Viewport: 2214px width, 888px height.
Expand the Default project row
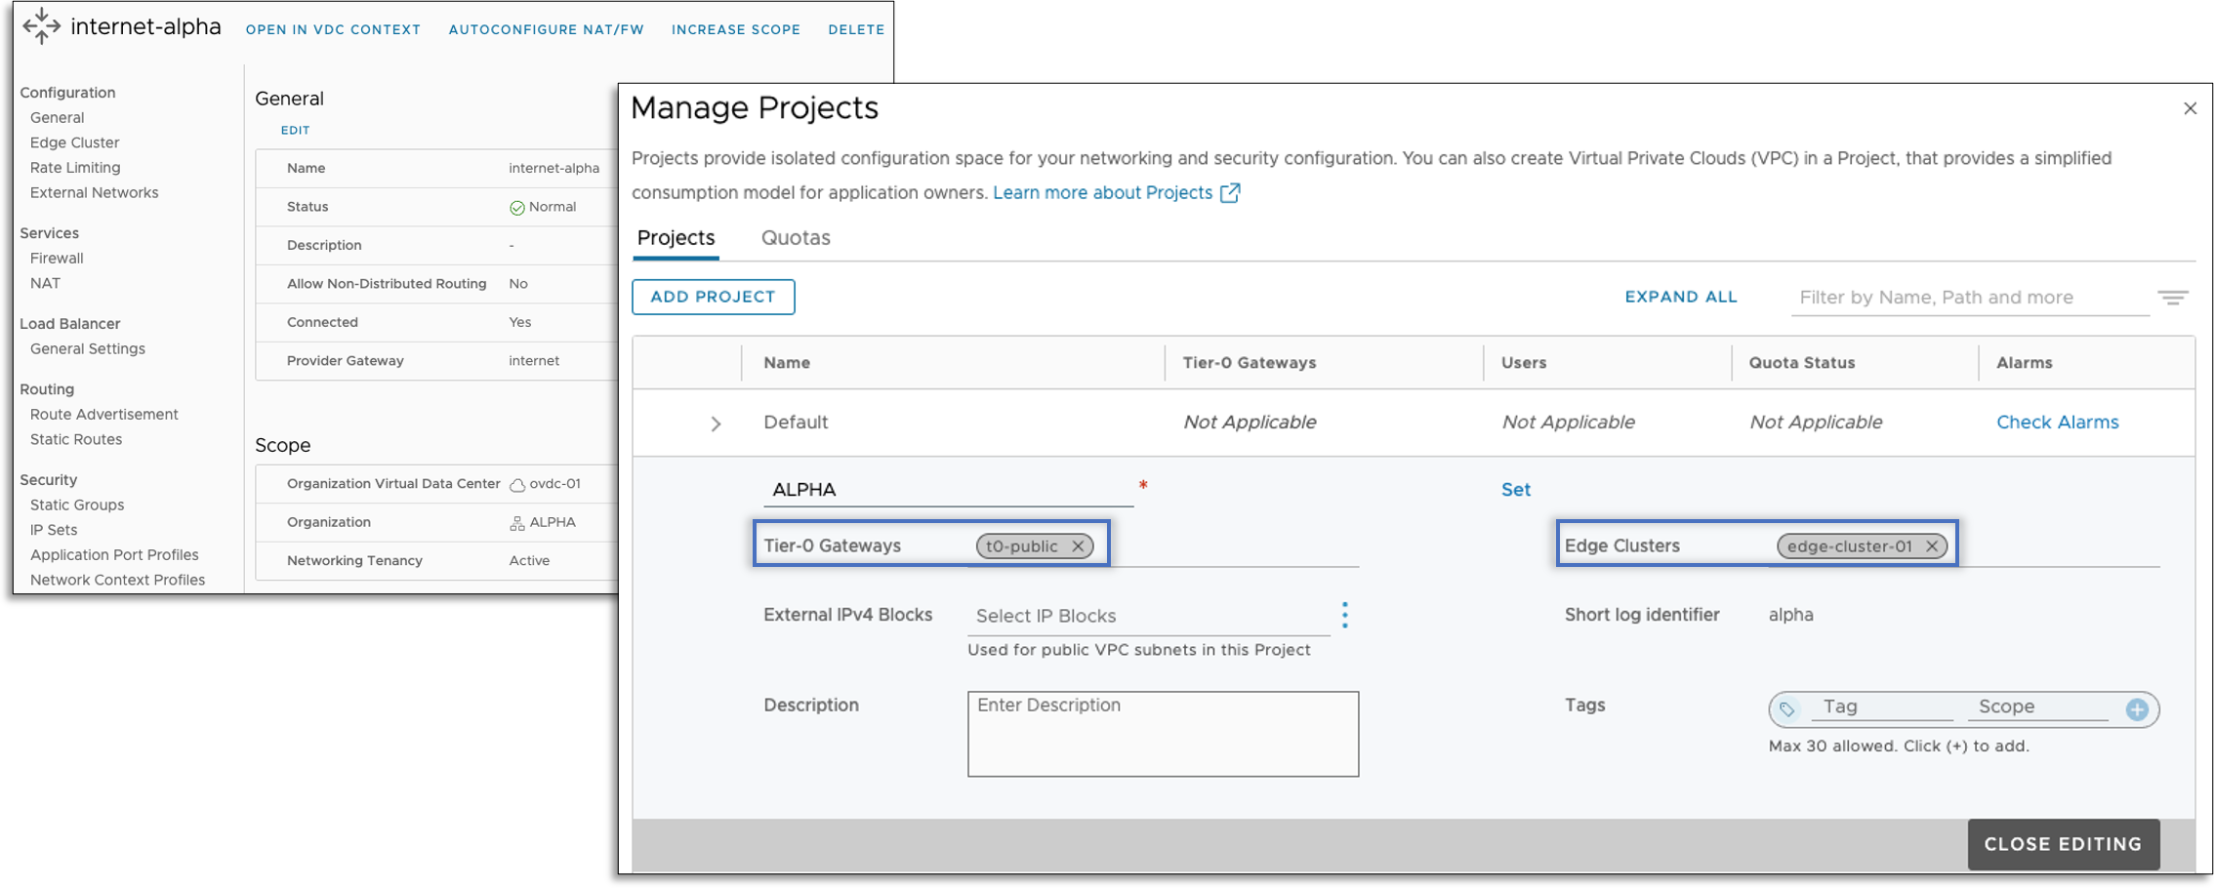click(716, 424)
